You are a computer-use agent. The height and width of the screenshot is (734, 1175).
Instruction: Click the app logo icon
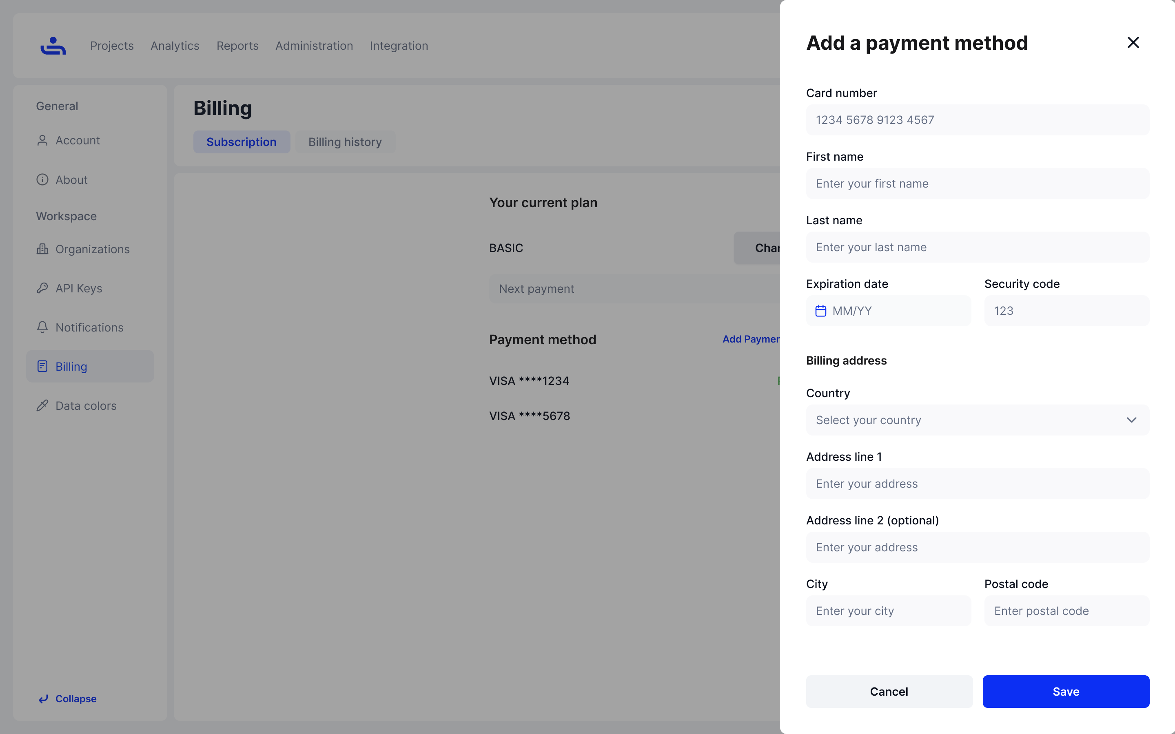click(53, 46)
